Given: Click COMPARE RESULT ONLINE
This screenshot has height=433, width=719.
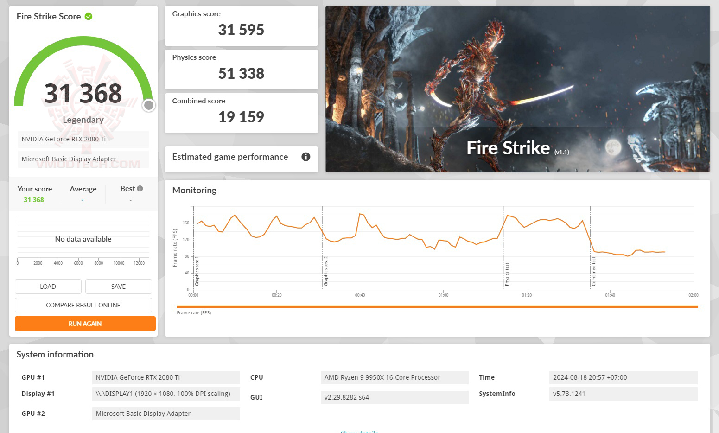Looking at the screenshot, I should click(83, 305).
